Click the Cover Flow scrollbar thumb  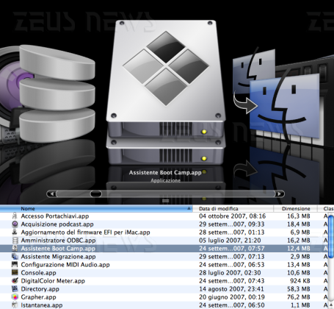point(95,194)
